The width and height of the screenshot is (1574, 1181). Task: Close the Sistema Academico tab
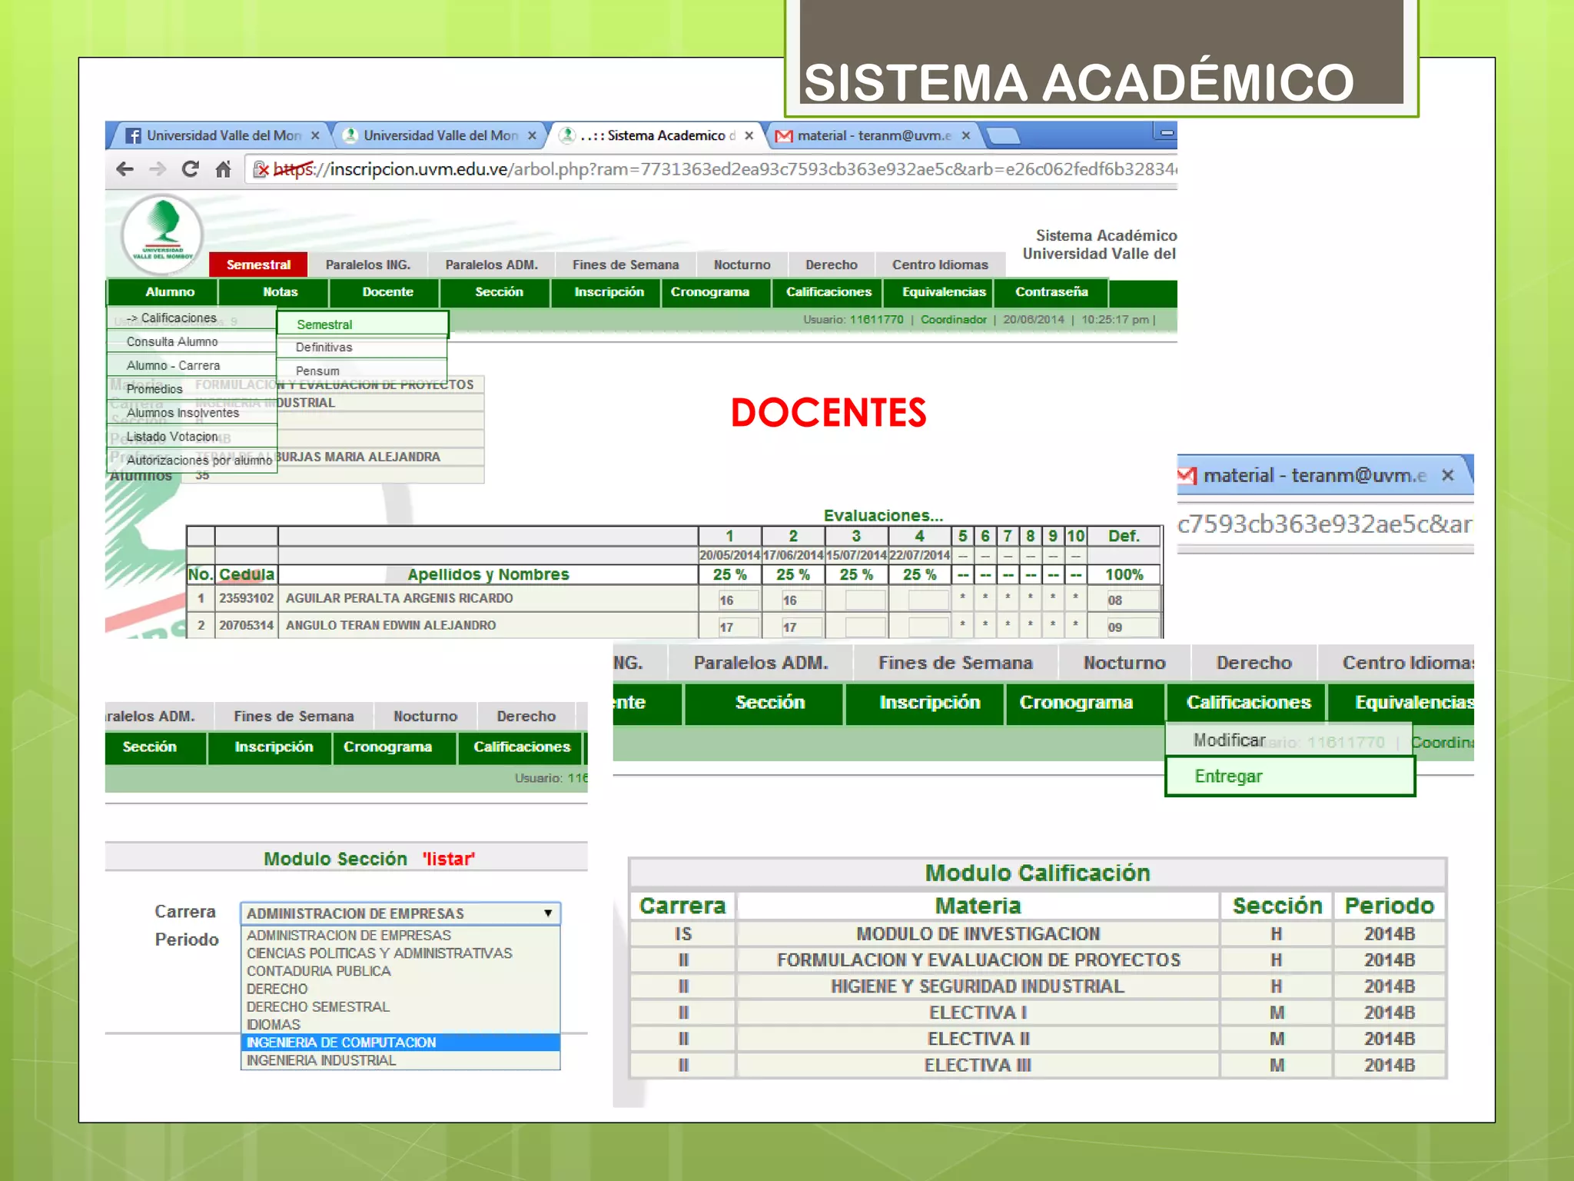click(749, 136)
